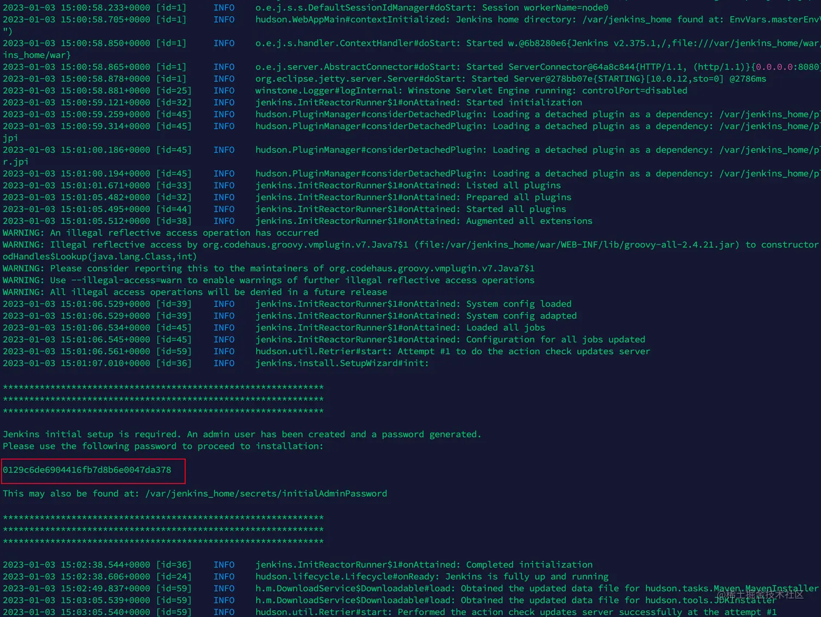The image size is (821, 617).
Task: Click 'Winstone Servlet Engine running: controlPort=disabled'
Action: pos(548,91)
